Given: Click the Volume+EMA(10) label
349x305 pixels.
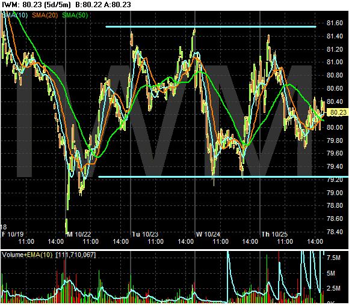Looking at the screenshot, I should (x=27, y=255).
